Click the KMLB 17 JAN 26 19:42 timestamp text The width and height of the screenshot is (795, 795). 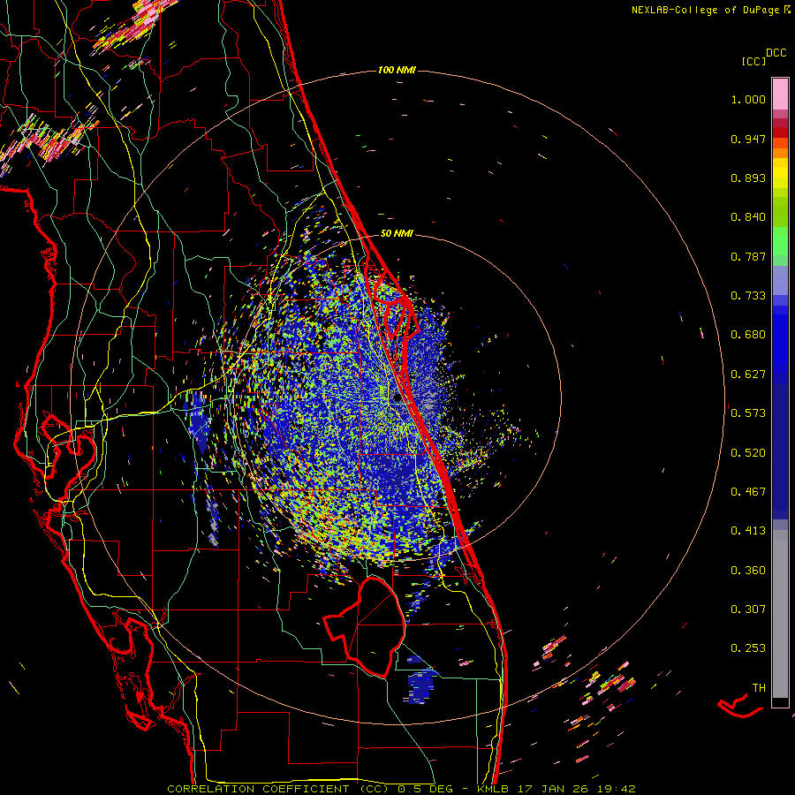pos(556,789)
